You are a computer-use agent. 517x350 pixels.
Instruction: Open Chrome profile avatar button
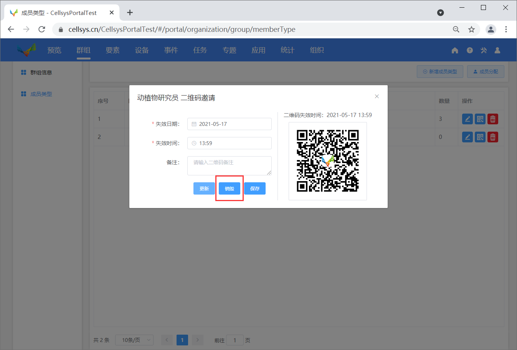tap(491, 29)
